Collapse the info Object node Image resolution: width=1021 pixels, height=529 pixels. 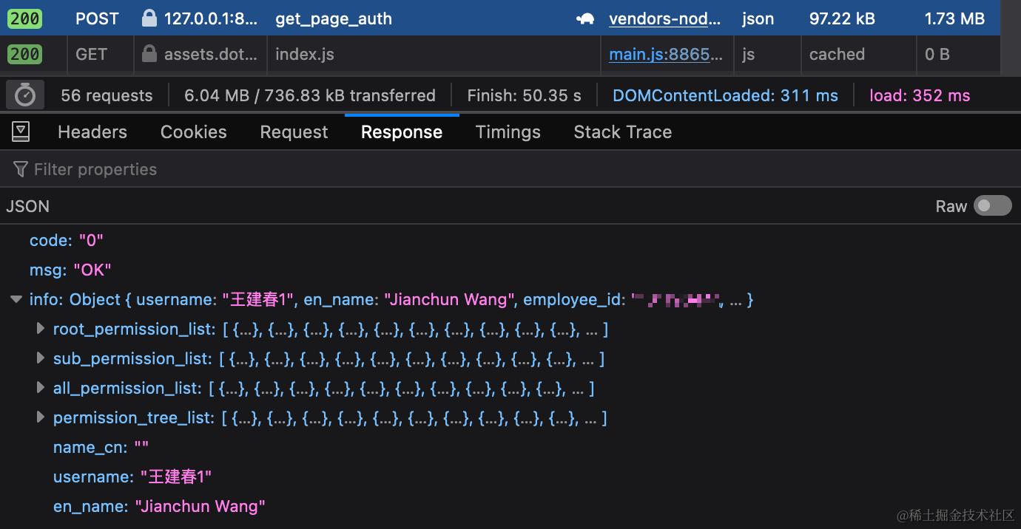point(16,299)
